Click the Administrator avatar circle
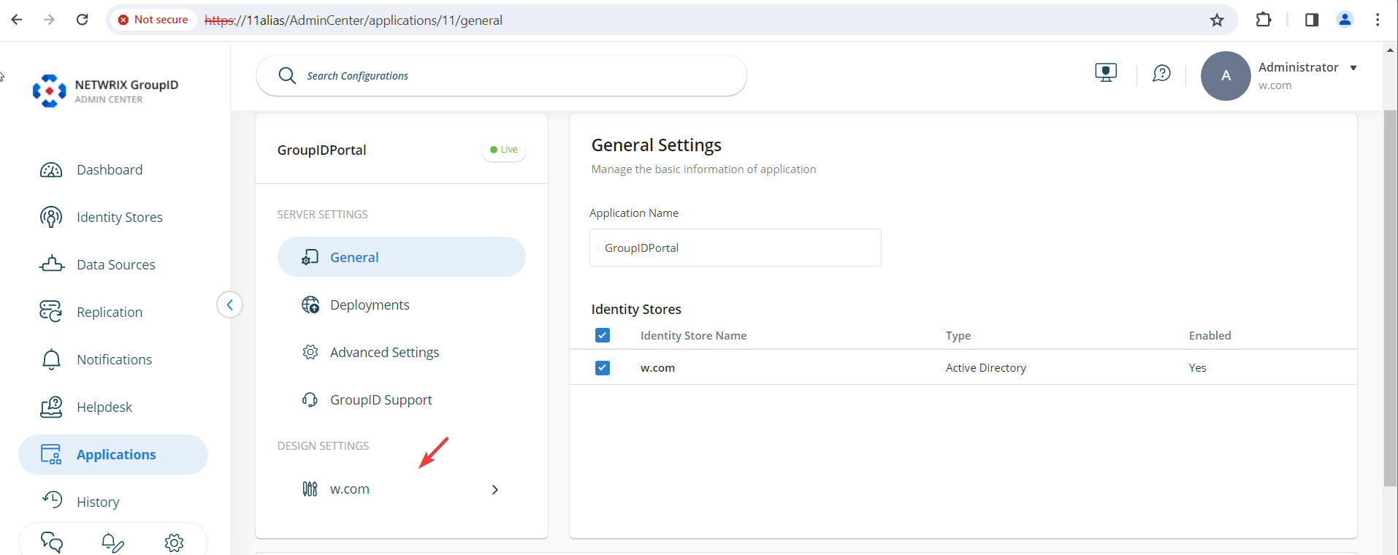The height and width of the screenshot is (555, 1398). click(x=1226, y=76)
